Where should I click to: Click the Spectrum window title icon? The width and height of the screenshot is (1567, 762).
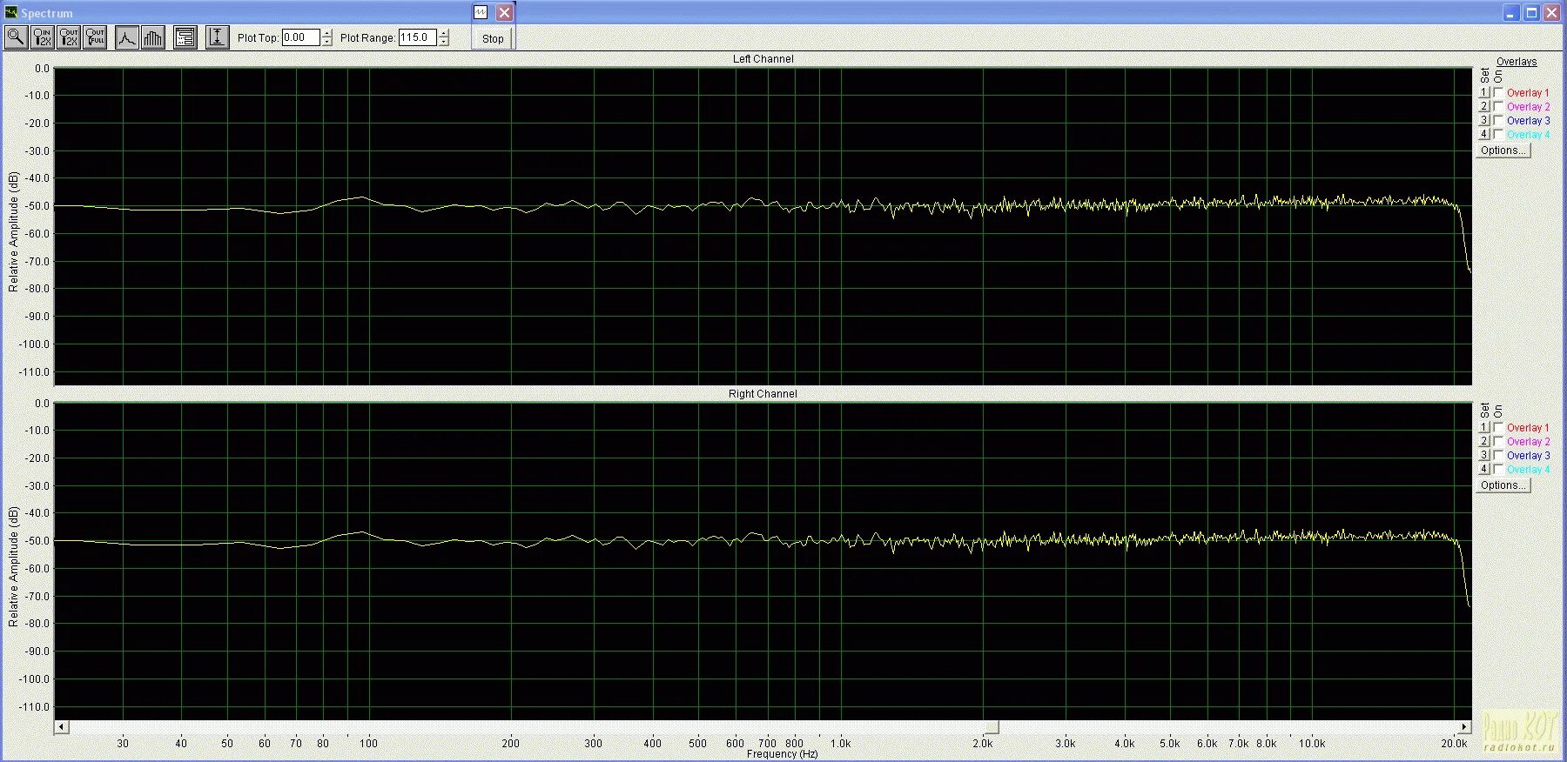(x=10, y=12)
